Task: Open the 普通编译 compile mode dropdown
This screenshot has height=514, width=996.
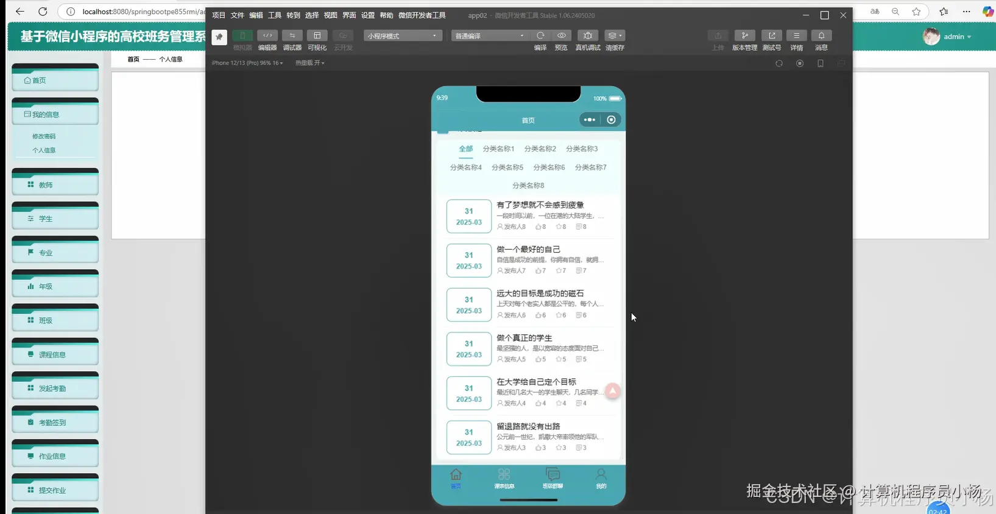Action: pyautogui.click(x=490, y=36)
